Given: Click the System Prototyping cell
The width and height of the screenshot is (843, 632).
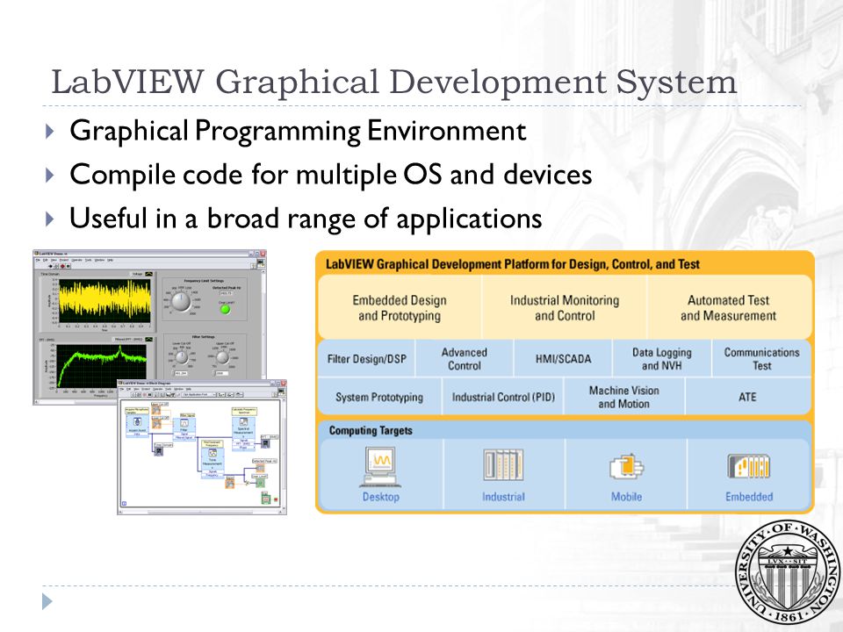Looking at the screenshot, I should [379, 397].
